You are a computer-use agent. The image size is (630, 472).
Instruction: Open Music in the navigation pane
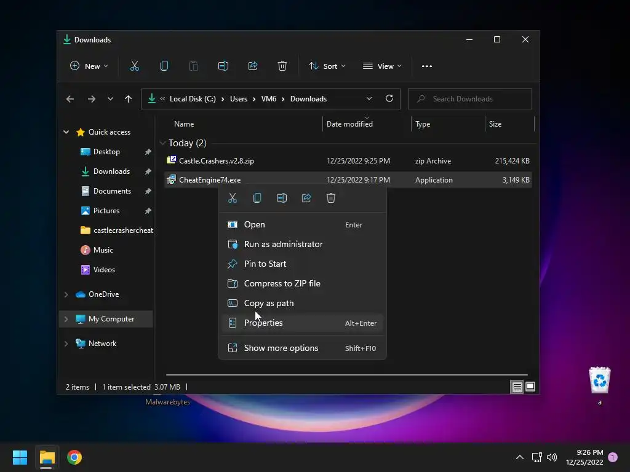tap(103, 250)
